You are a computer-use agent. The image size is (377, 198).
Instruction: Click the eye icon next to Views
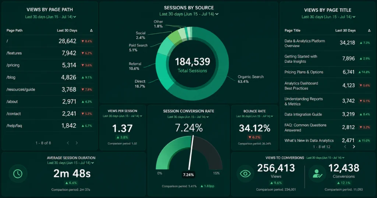click(245, 174)
